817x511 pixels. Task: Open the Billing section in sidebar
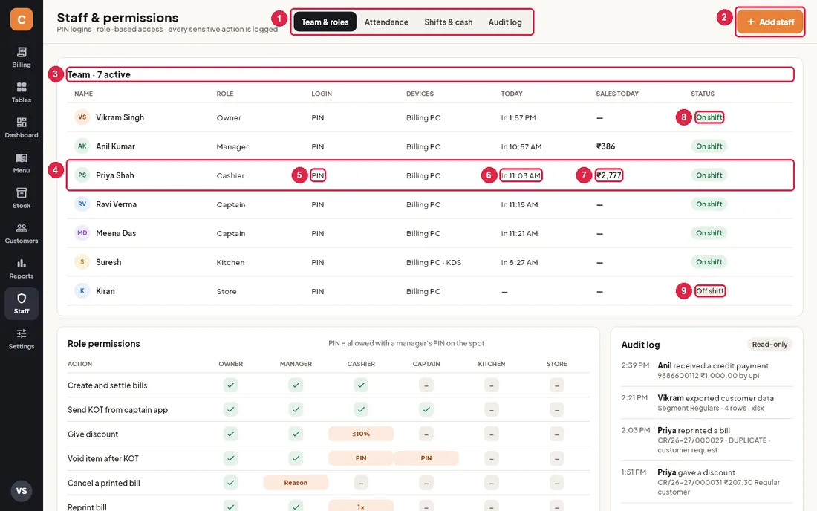pyautogui.click(x=22, y=57)
